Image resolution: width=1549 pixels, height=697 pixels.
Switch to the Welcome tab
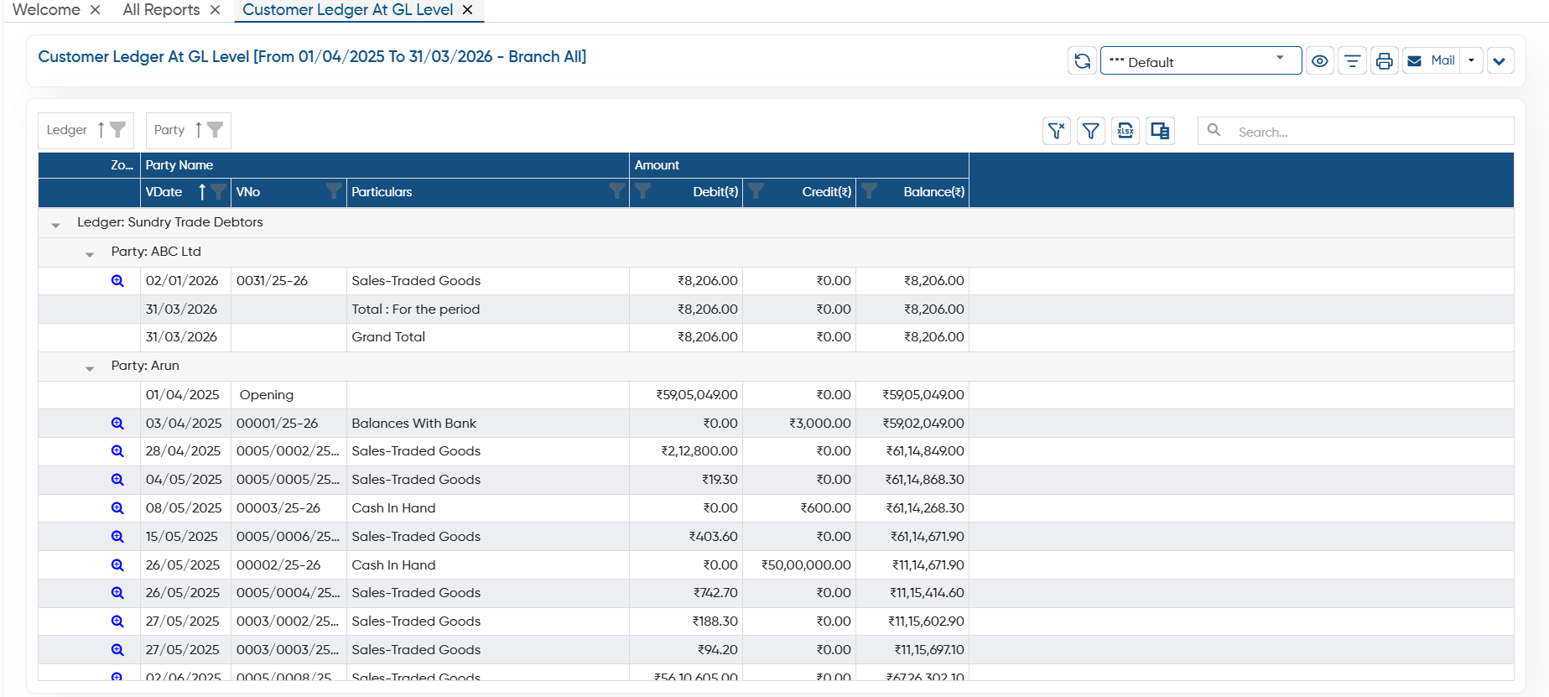46,10
